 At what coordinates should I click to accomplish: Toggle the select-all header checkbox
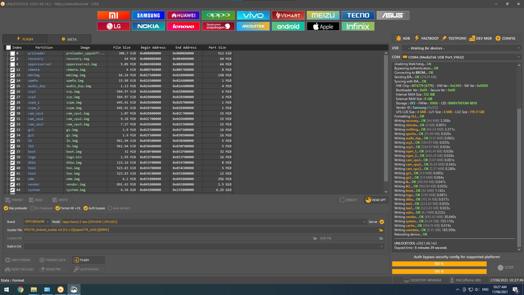(x=8, y=48)
